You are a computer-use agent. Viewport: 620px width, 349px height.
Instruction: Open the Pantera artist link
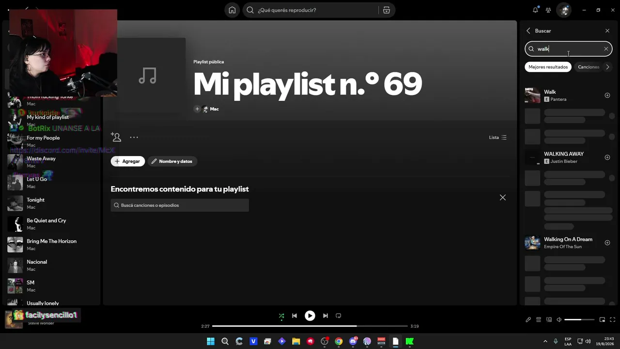[558, 99]
